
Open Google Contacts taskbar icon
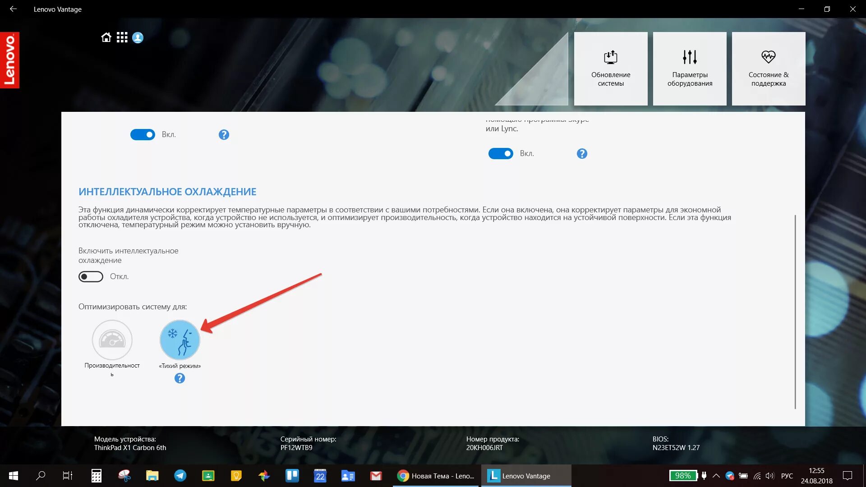(348, 476)
